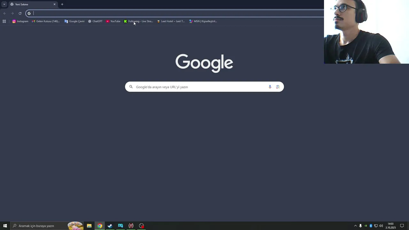The image size is (409, 230).
Task: Close the Yeni Sekme tab
Action: (54, 4)
